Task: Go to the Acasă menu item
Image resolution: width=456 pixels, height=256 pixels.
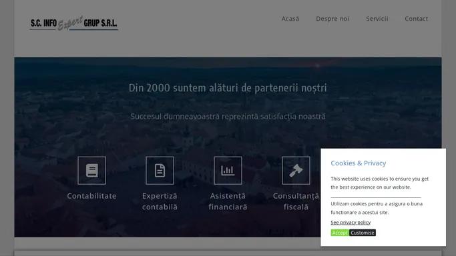Action: 290,19
